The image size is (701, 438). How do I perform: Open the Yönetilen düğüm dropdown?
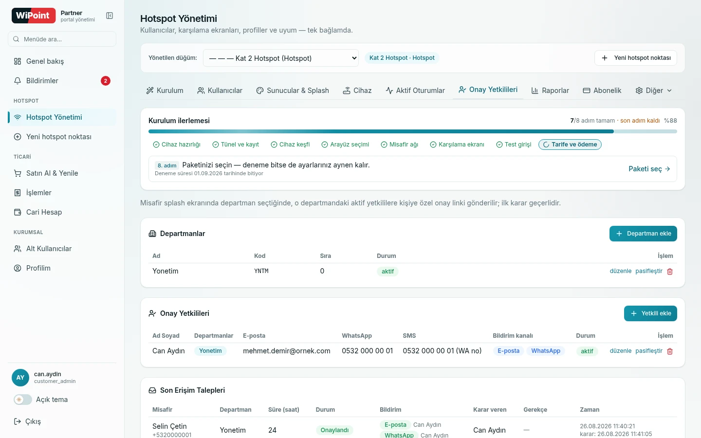(x=281, y=58)
